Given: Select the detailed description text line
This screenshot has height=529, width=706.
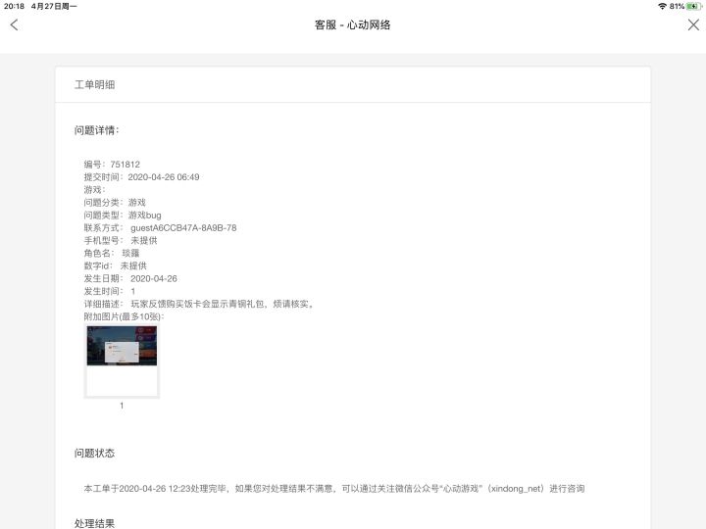Looking at the screenshot, I should [198, 304].
